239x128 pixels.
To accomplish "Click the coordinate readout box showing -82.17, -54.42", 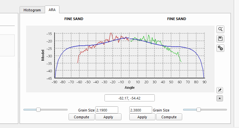I will click(130, 98).
